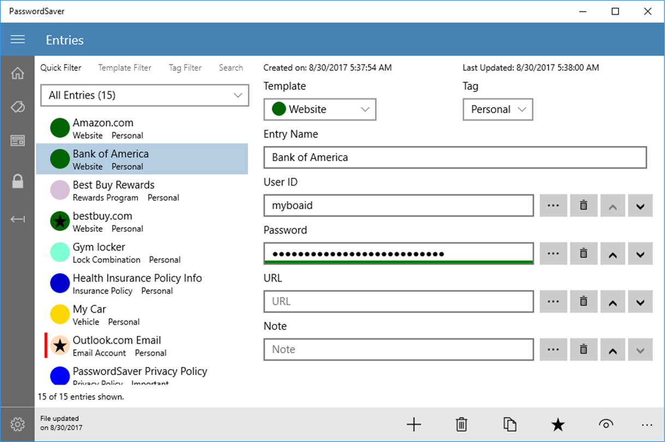Select the bestbuy.com entry
The image size is (665, 442).
(142, 222)
